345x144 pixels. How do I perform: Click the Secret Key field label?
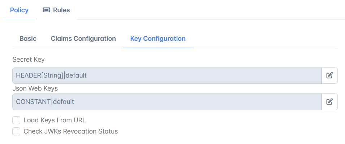[x=29, y=60]
